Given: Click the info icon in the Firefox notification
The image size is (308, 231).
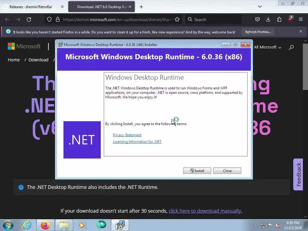Looking at the screenshot, I should tap(8, 31).
